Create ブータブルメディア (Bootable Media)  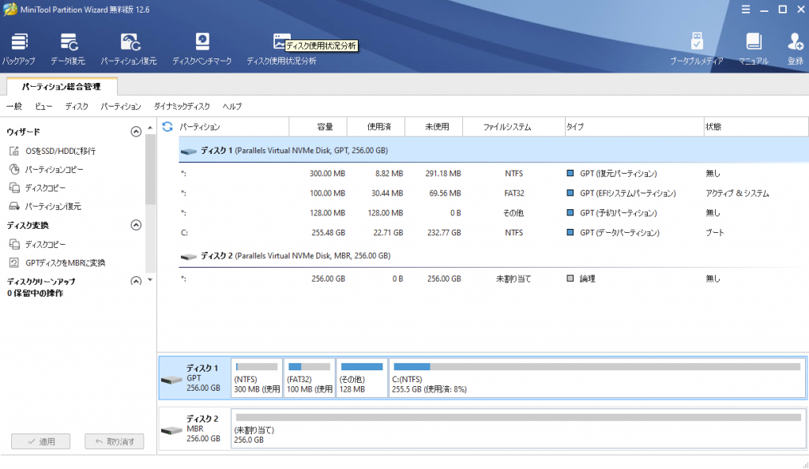[x=697, y=48]
